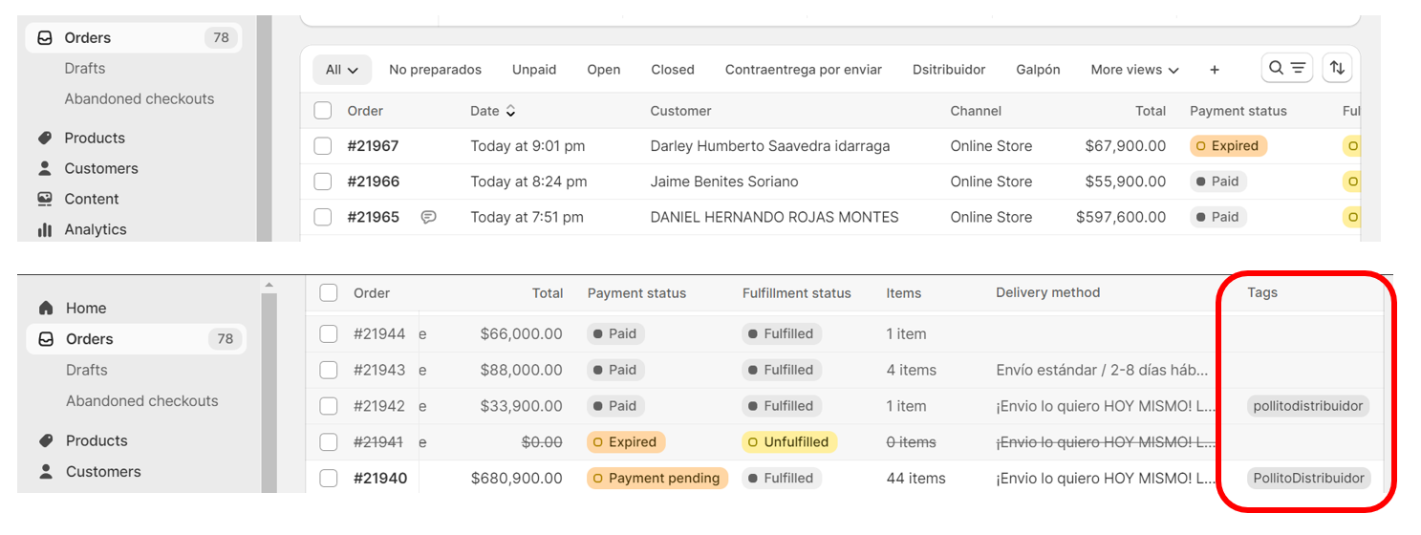
Task: Add a new view with plus icon
Action: pyautogui.click(x=1215, y=70)
